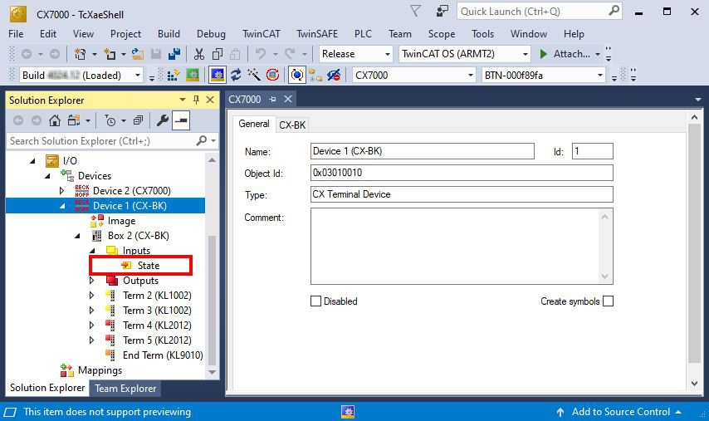Click Collapse All icon in Solution Explorer
The height and width of the screenshot is (421, 709).
click(x=138, y=120)
